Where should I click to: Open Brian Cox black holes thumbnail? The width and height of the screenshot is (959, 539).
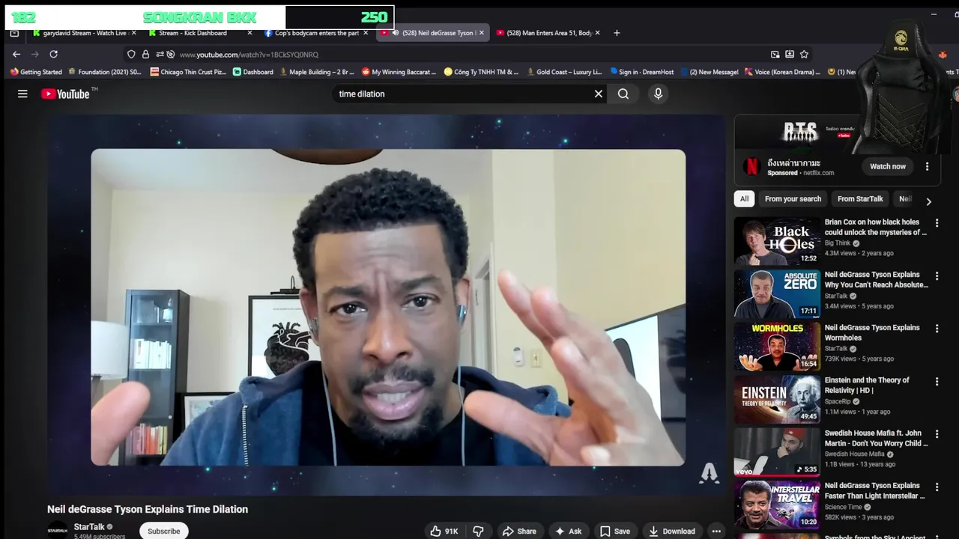(777, 241)
